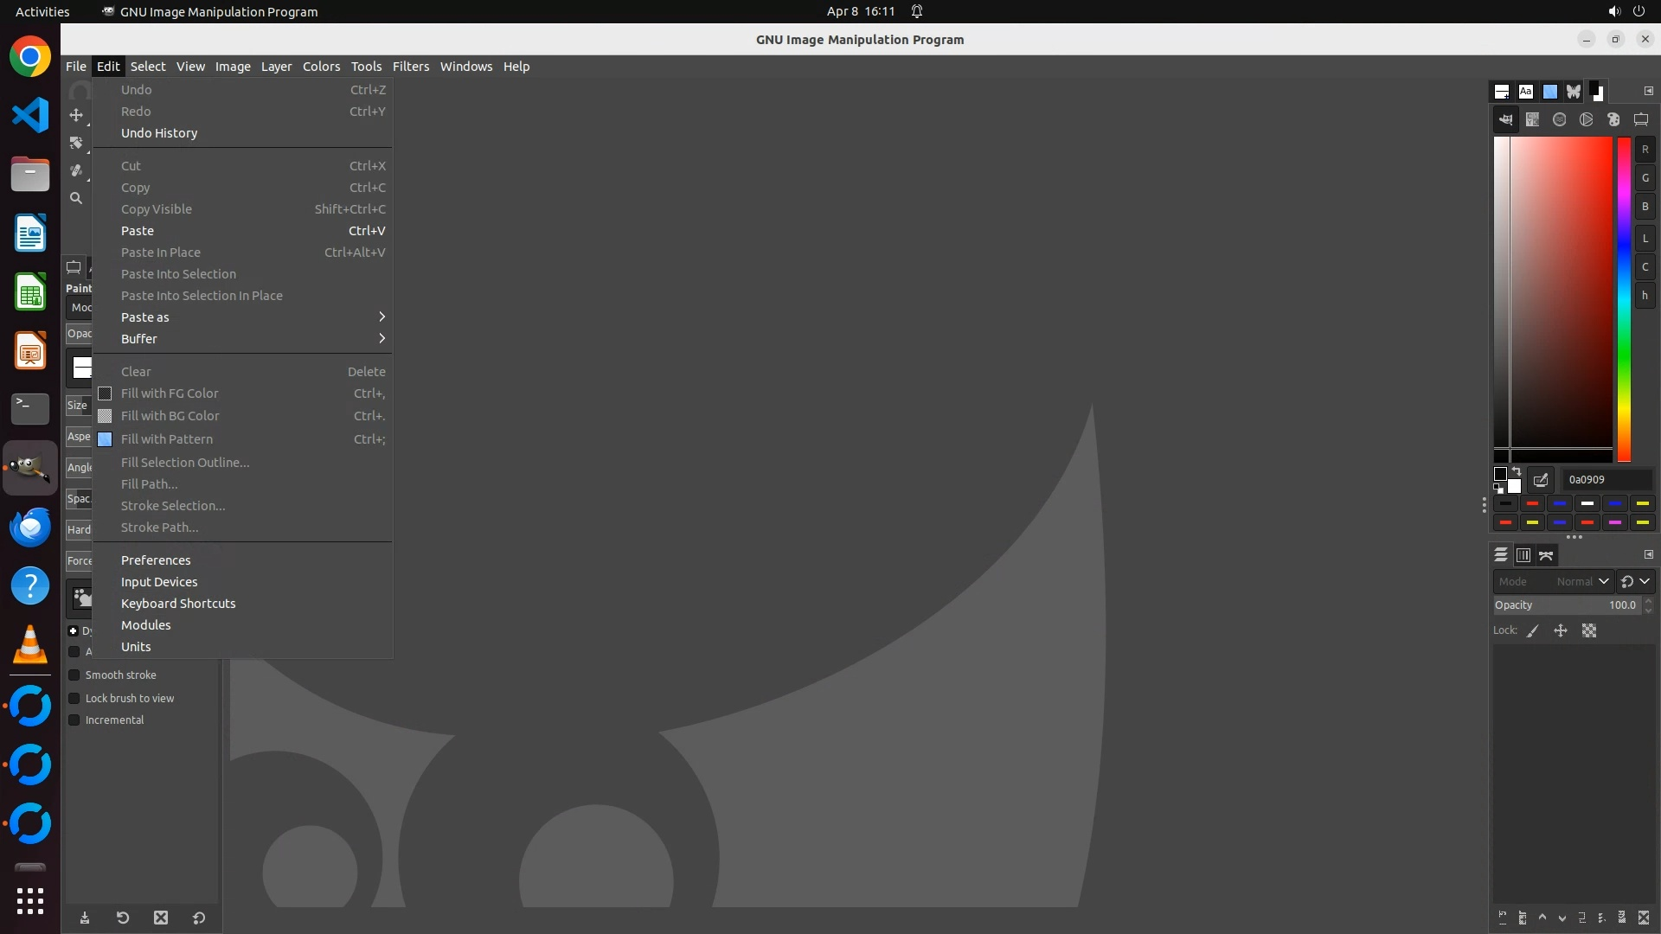The image size is (1661, 934).
Task: Click the color picker eyedropper button
Action: [x=1541, y=480]
